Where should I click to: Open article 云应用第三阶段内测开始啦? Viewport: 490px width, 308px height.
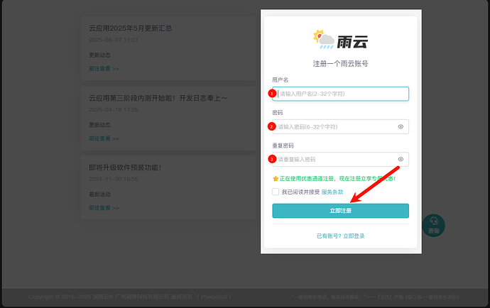158,98
